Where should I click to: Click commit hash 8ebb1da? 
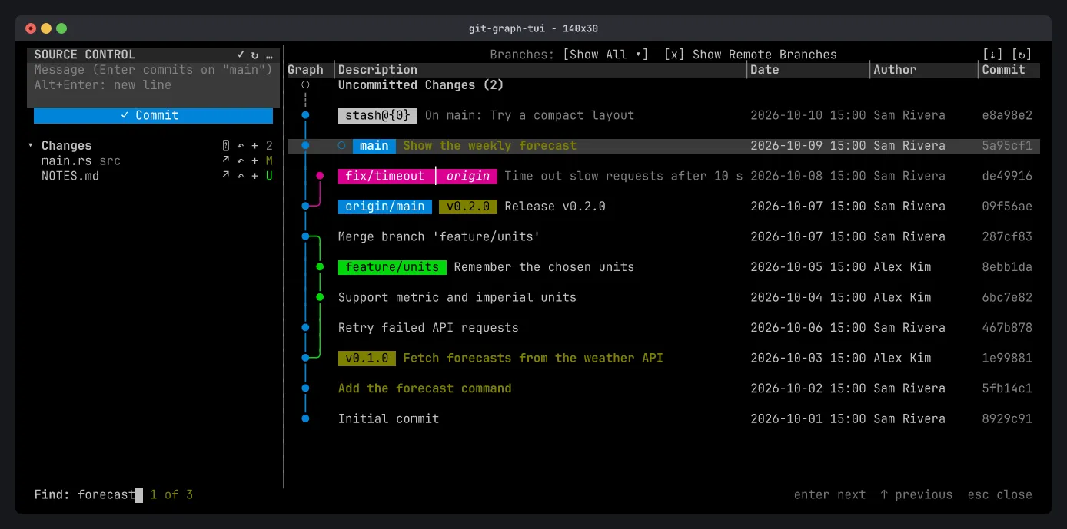1007,267
